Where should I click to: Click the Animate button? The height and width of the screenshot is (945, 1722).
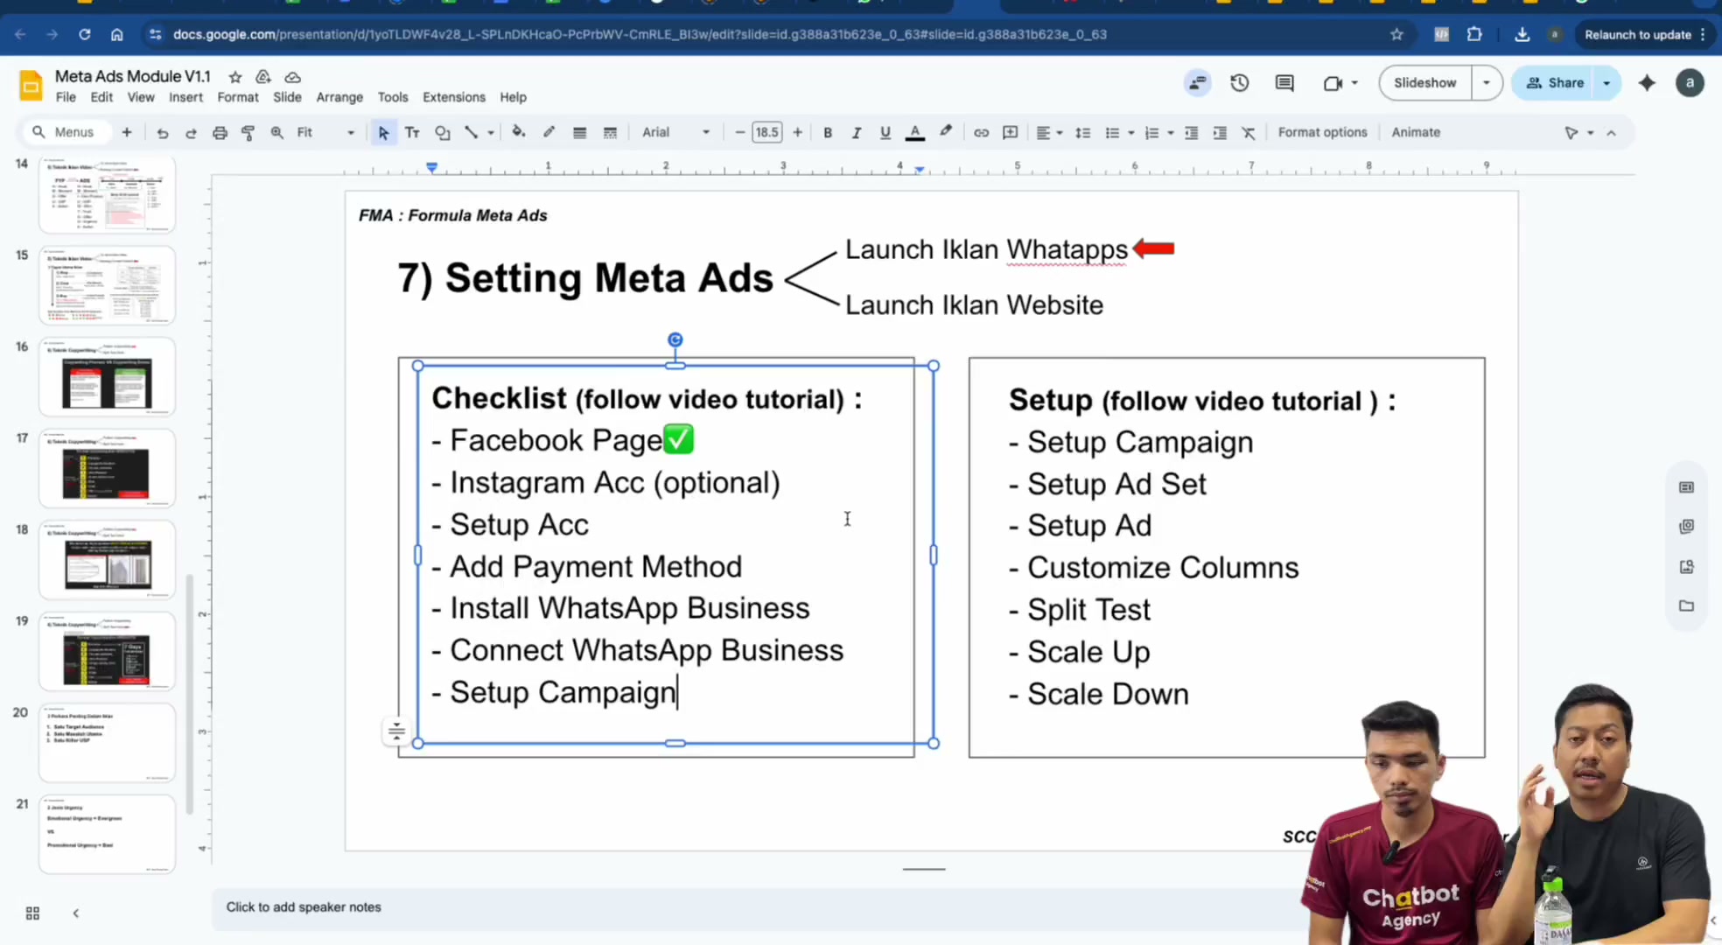tap(1416, 133)
